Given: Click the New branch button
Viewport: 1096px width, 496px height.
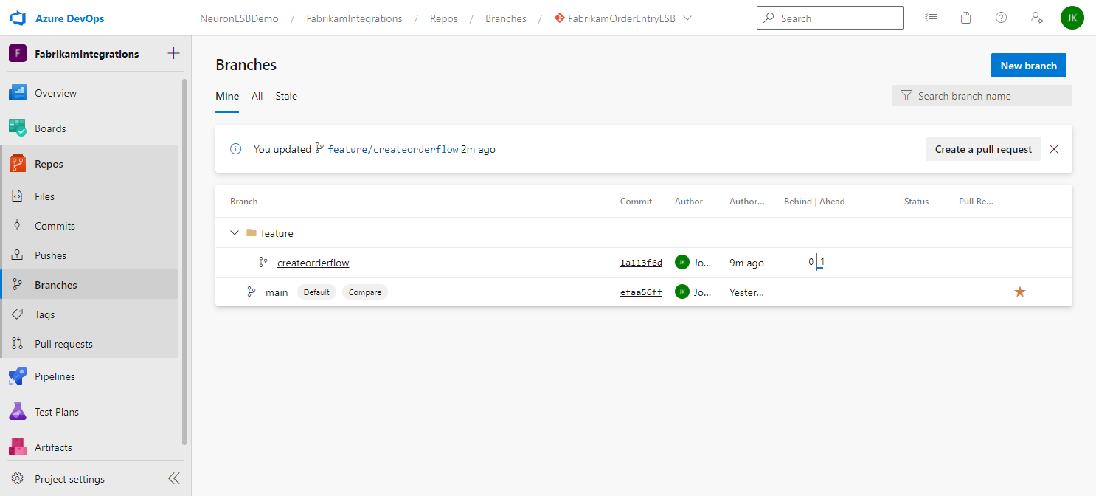Looking at the screenshot, I should click(x=1029, y=66).
